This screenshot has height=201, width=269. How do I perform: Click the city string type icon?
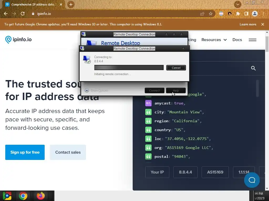click(x=148, y=112)
